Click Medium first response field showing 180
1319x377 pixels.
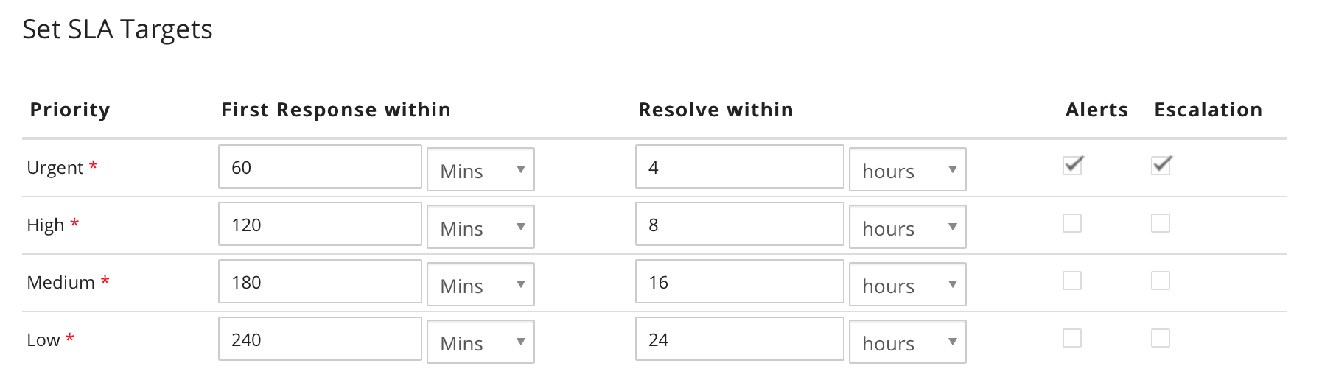click(x=320, y=282)
